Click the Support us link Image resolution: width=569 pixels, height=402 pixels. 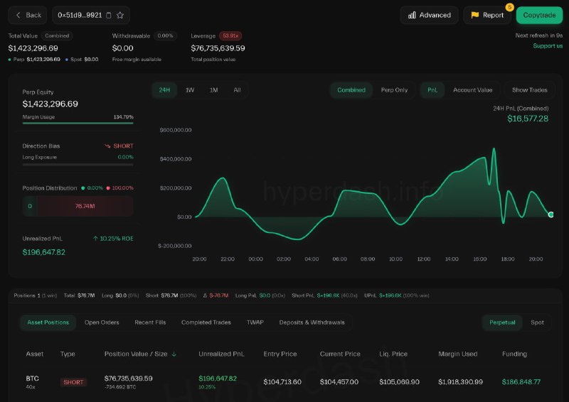[548, 45]
